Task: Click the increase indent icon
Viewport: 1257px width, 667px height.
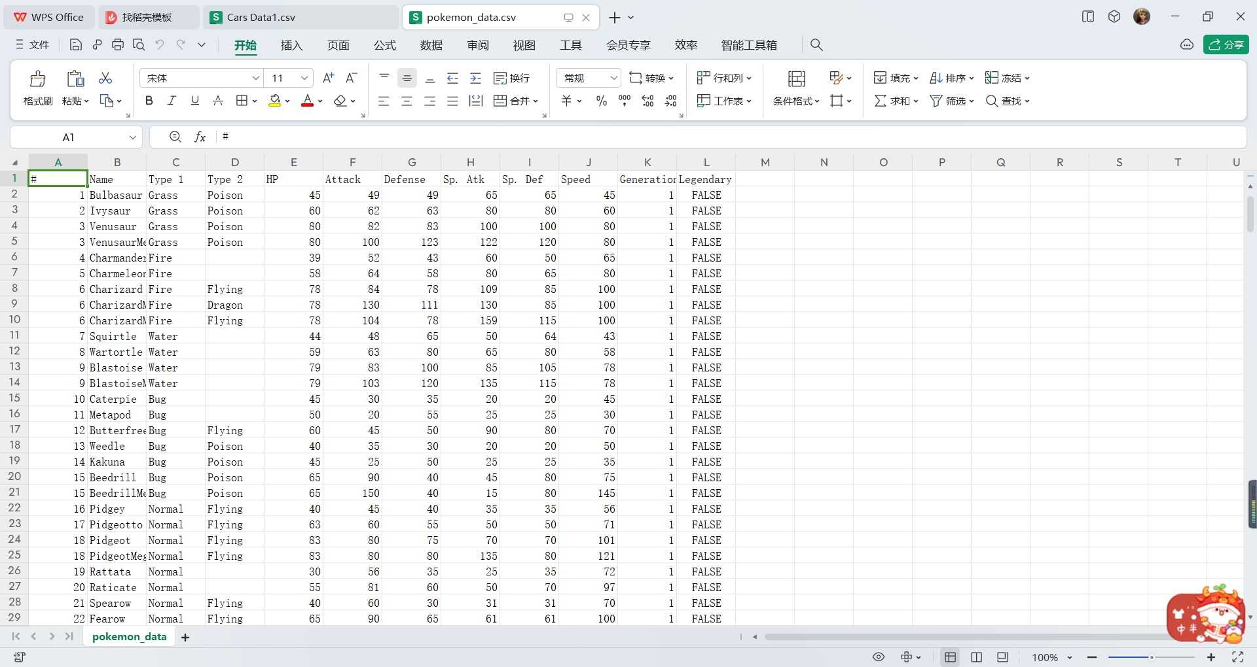Action: 476,78
